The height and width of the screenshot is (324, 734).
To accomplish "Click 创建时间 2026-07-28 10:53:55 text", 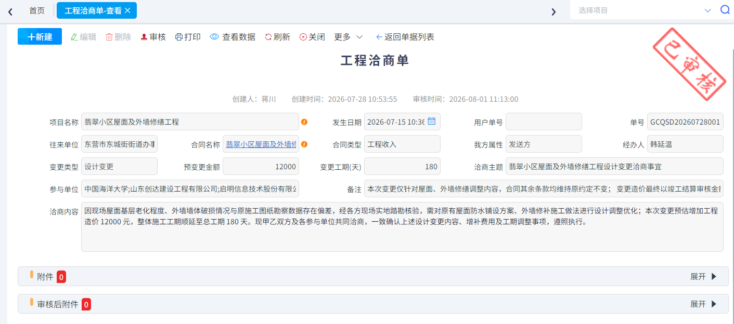I will (344, 99).
